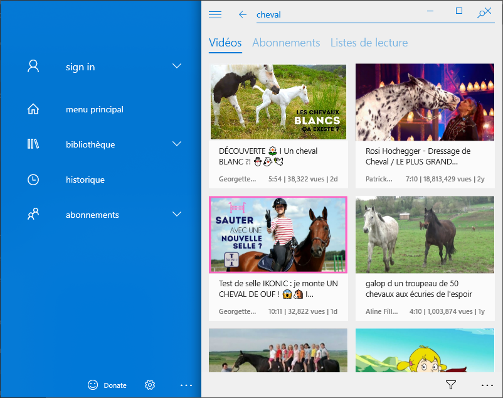Viewport: 503px width, 398px height.
Task: Minimize the application window
Action: (430, 11)
